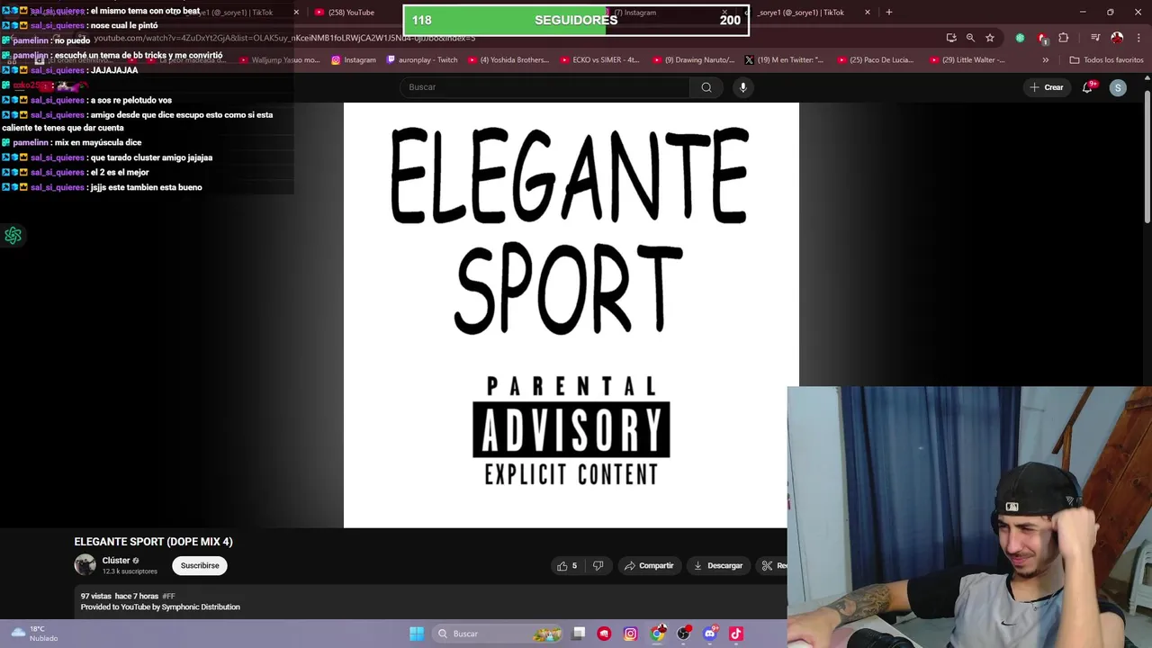Open the browser media control icon
The height and width of the screenshot is (648, 1152).
1095,38
